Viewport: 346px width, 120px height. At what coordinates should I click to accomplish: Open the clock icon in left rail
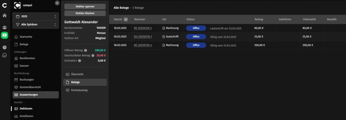point(5,47)
